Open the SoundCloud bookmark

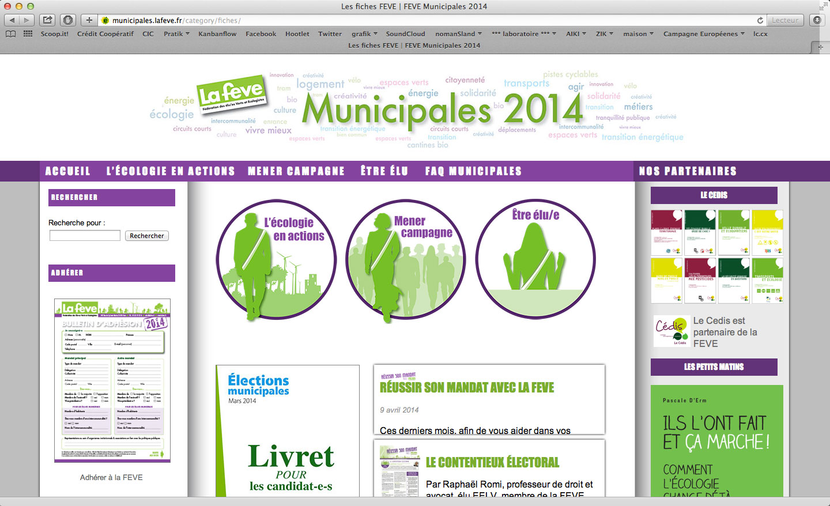(405, 34)
